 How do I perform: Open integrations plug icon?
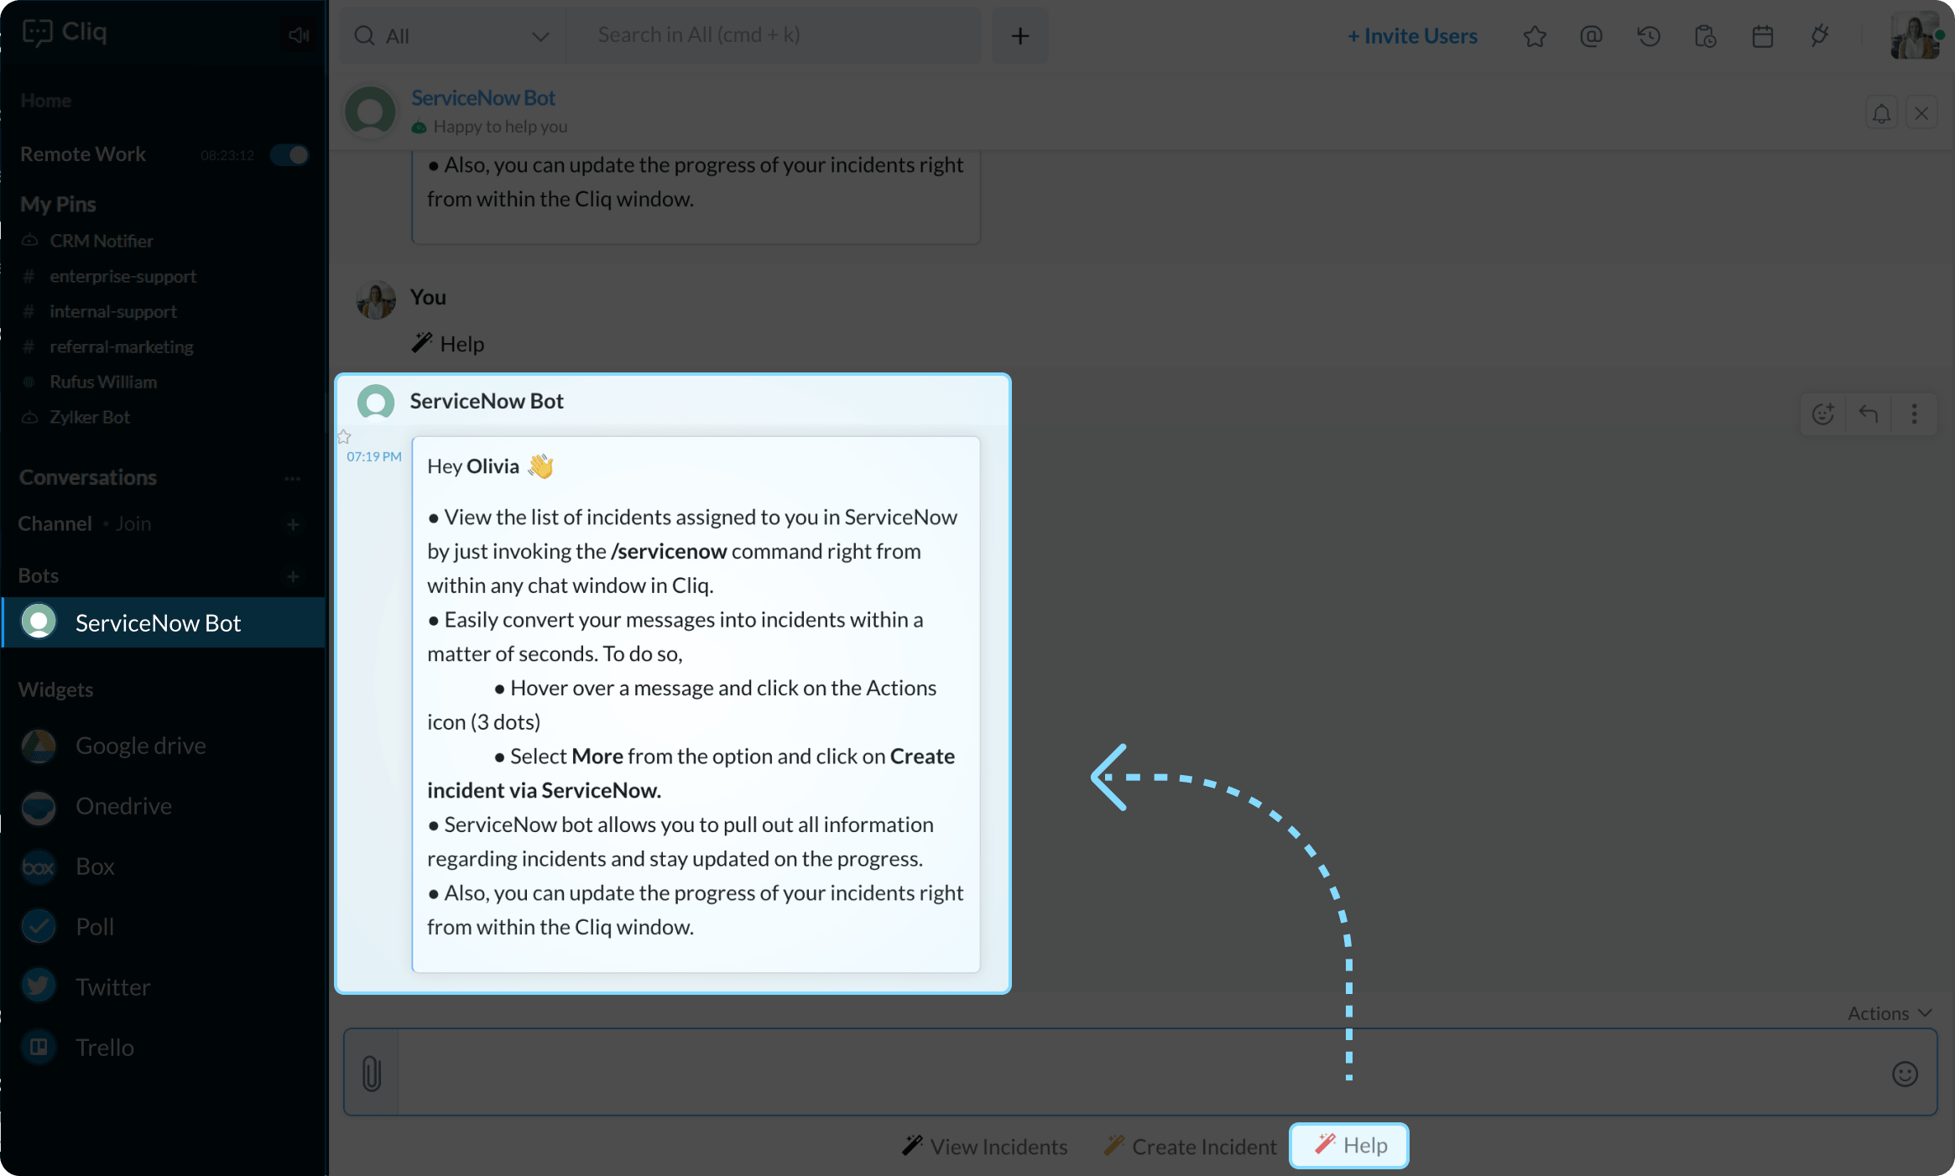coord(1819,36)
